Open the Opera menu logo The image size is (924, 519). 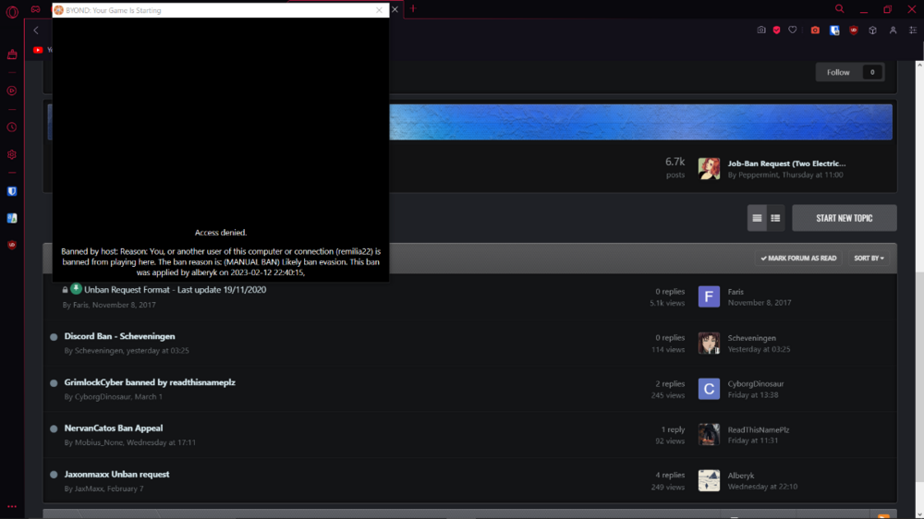coord(12,10)
